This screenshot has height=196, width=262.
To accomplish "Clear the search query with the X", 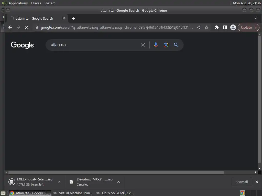I will [143, 45].
